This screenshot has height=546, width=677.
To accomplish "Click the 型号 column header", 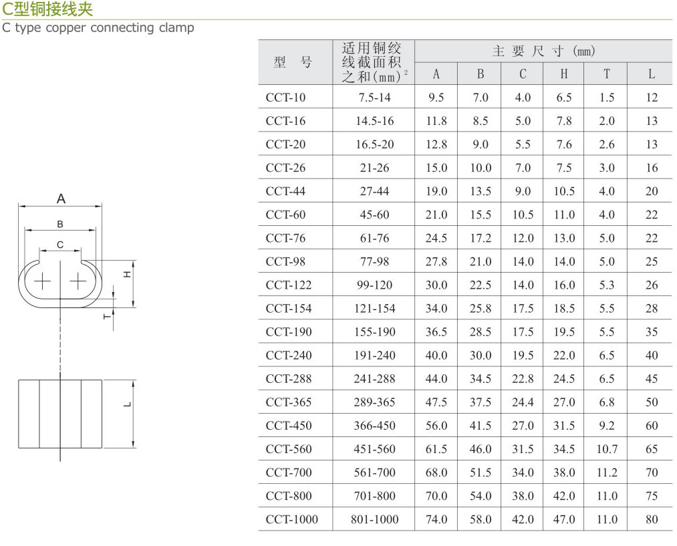I will pyautogui.click(x=293, y=62).
